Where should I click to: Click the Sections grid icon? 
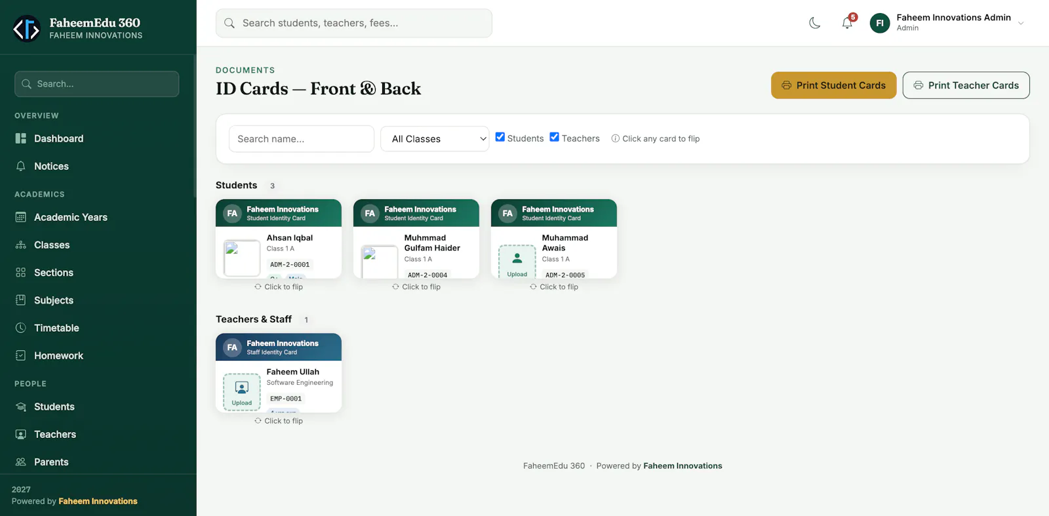(x=21, y=272)
